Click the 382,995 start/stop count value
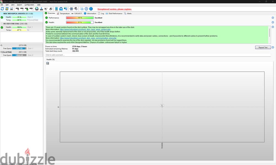Screen dimensions: 276x165 pyautogui.click(x=75, y=51)
